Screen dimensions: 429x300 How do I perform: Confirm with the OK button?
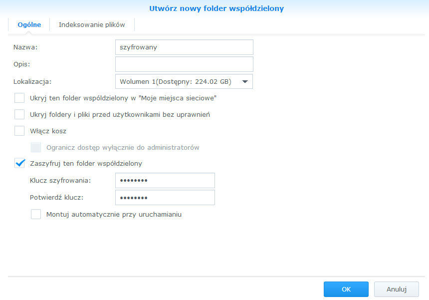(346, 290)
